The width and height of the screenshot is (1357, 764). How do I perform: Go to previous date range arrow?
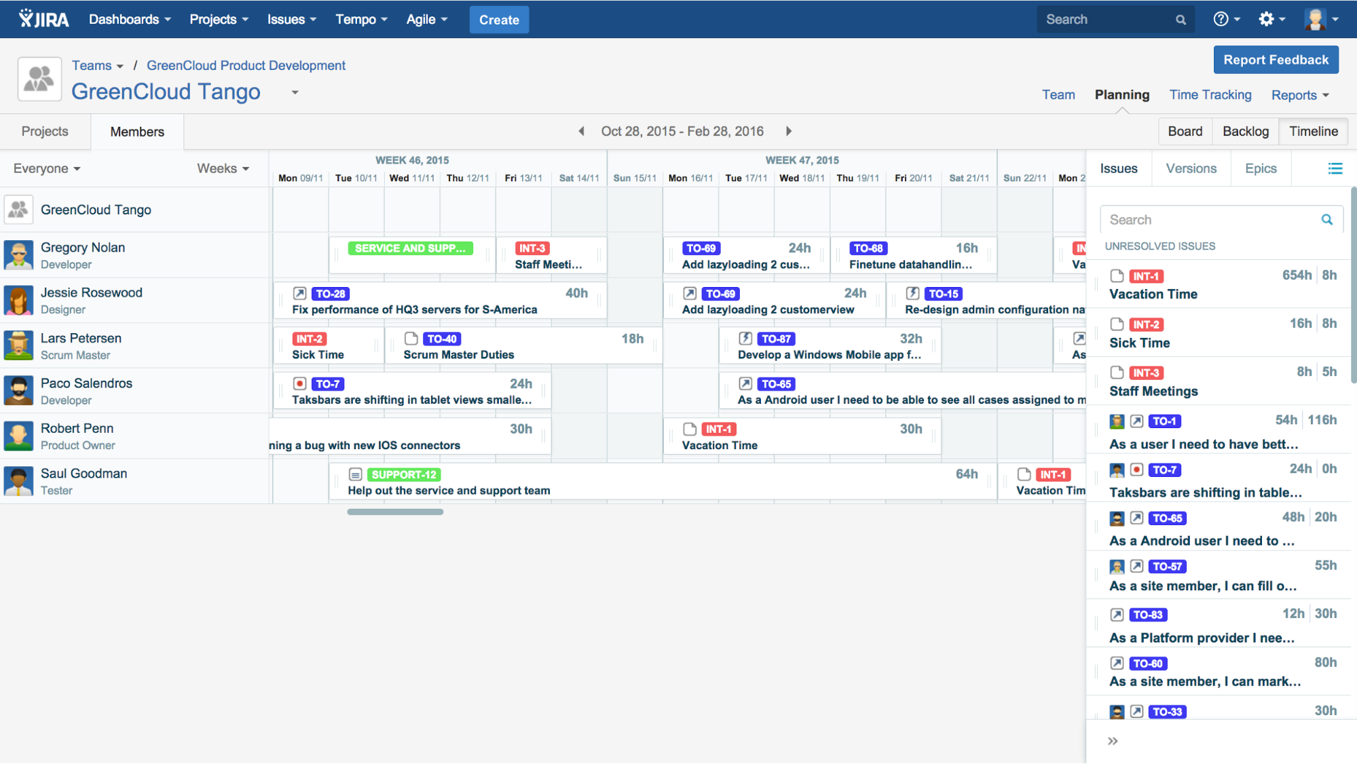click(x=581, y=131)
